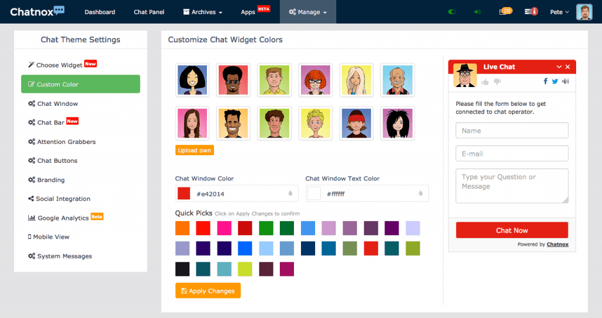Open Attention Grabbers settings

point(62,142)
